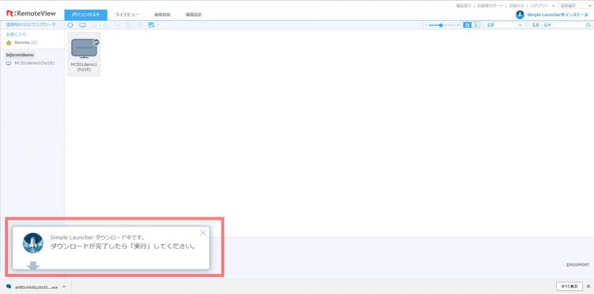
Task: Click the thumbnail size slider handle
Action: pos(441,25)
